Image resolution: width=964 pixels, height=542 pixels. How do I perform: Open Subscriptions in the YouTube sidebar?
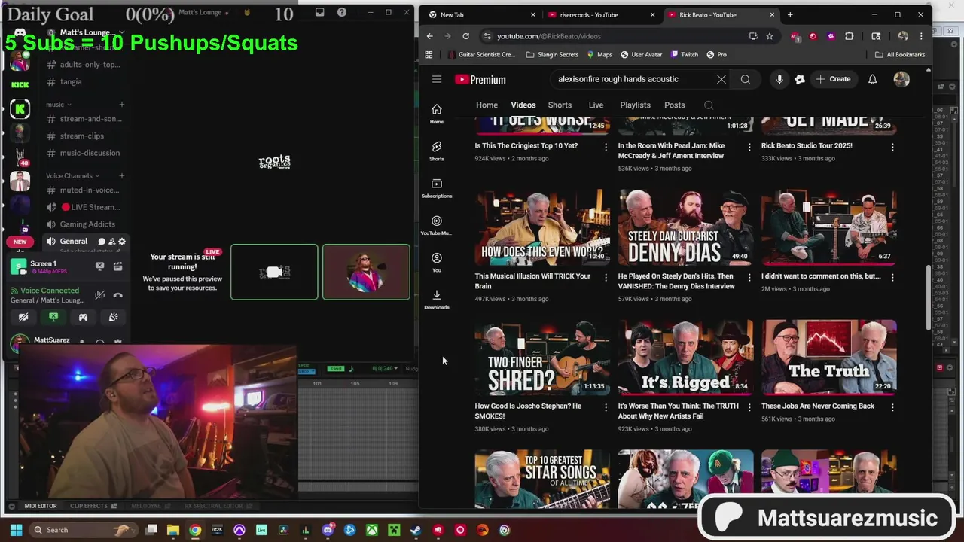click(x=436, y=187)
